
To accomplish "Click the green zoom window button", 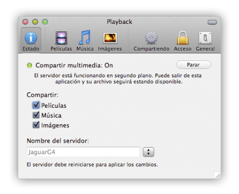I will click(x=45, y=22).
